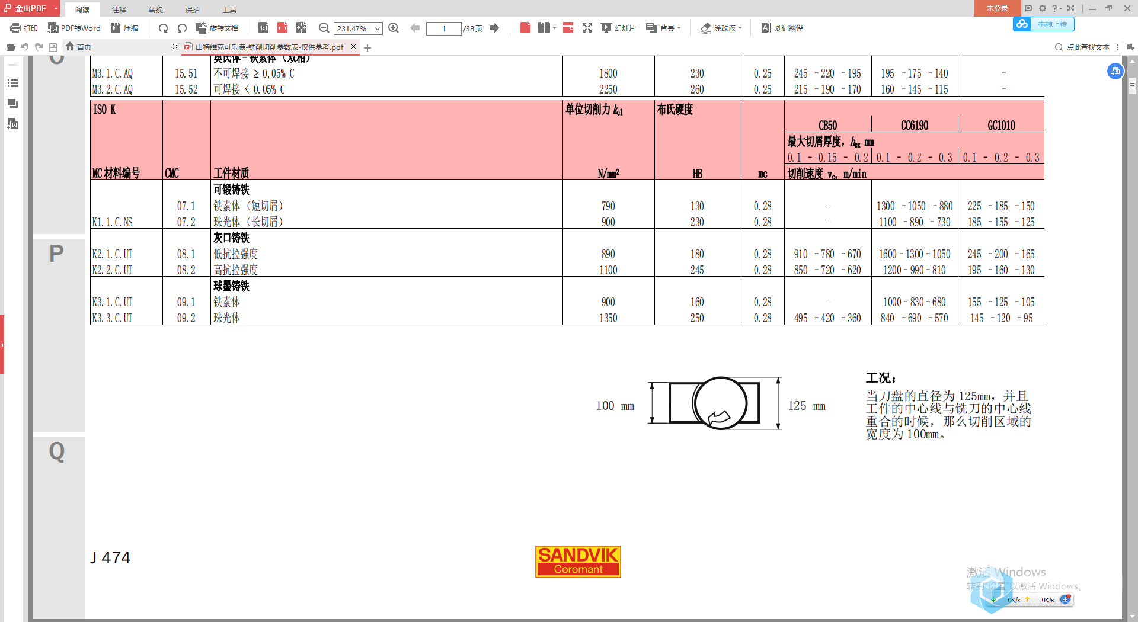Screen dimensions: 1138x622
Task: Open the zoom percentage dropdown
Action: (377, 28)
